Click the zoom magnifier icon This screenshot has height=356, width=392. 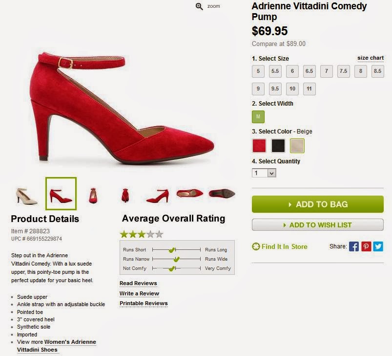pos(199,6)
